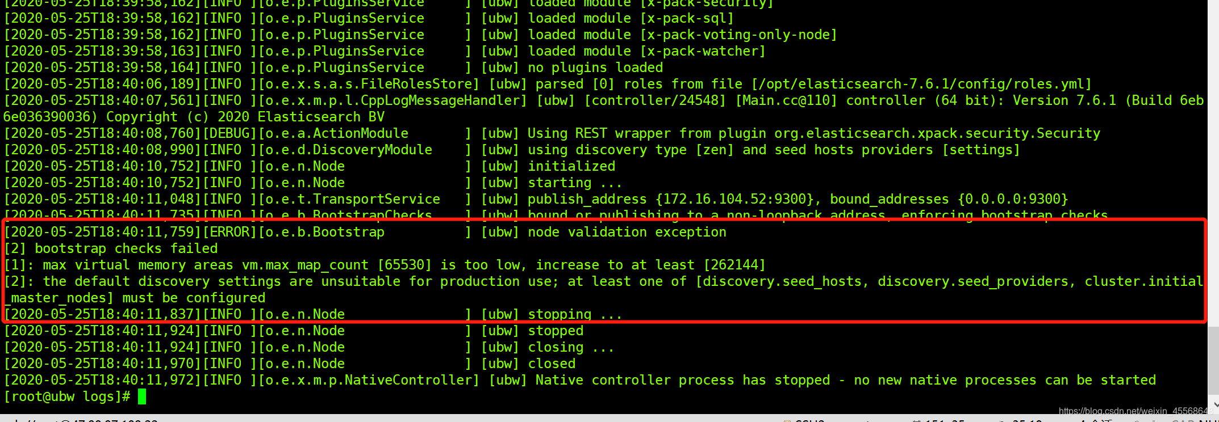Click the 'initialized' log line
The height and width of the screenshot is (422, 1219).
pos(310,166)
